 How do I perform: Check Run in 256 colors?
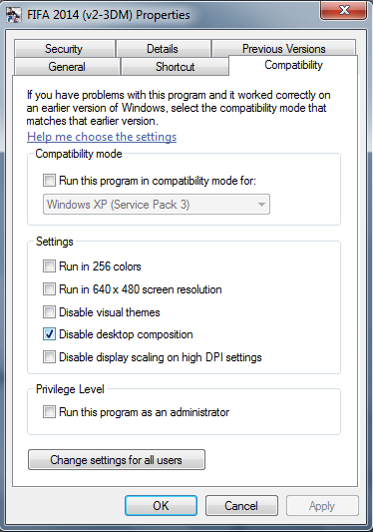point(49,266)
